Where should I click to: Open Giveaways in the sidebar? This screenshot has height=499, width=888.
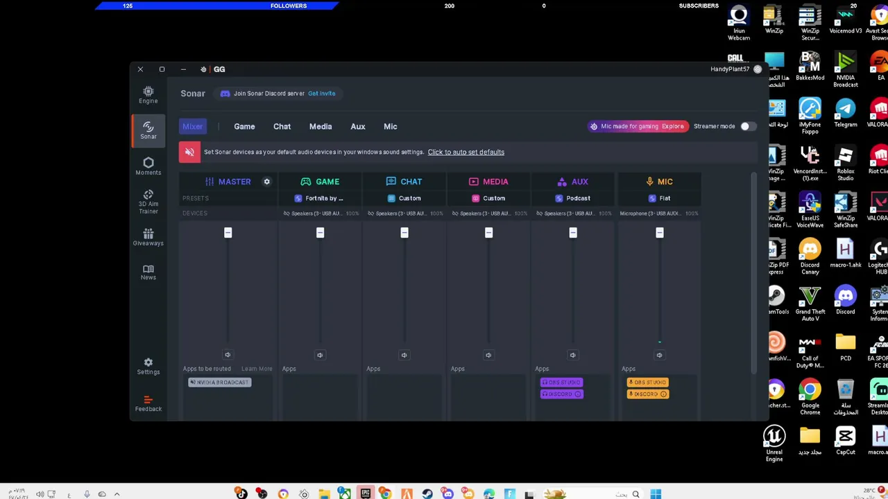pos(148,237)
